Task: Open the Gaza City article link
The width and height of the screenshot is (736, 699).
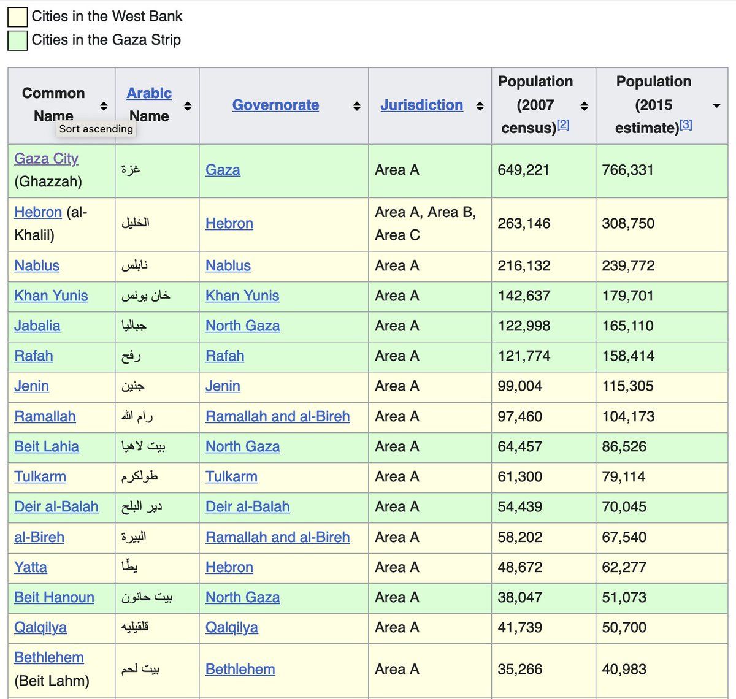Action: (x=46, y=158)
